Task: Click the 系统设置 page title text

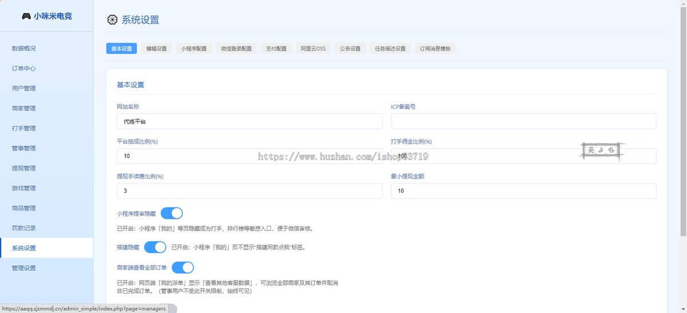Action: coord(140,19)
